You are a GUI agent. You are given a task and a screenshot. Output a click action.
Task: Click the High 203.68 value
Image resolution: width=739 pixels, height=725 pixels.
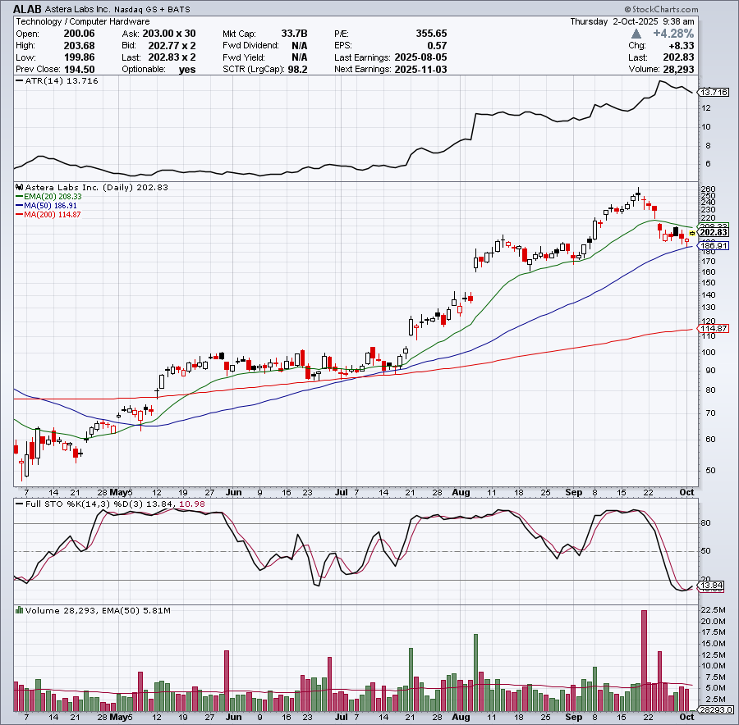pyautogui.click(x=79, y=46)
